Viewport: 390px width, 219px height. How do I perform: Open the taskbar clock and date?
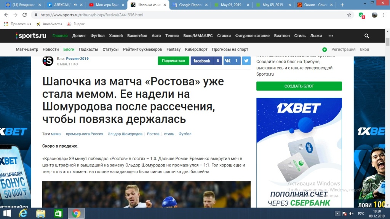point(377,214)
